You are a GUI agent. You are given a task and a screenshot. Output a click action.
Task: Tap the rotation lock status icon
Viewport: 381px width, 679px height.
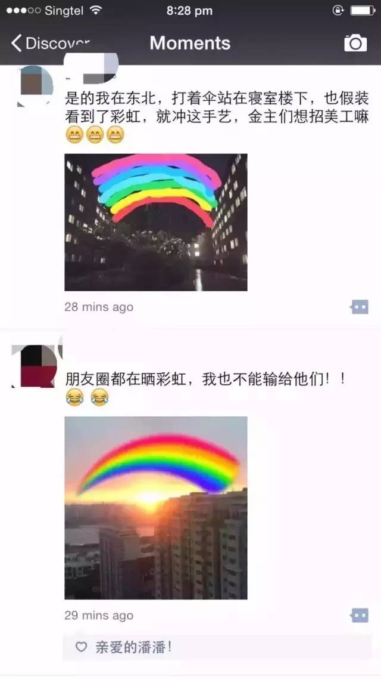(338, 10)
